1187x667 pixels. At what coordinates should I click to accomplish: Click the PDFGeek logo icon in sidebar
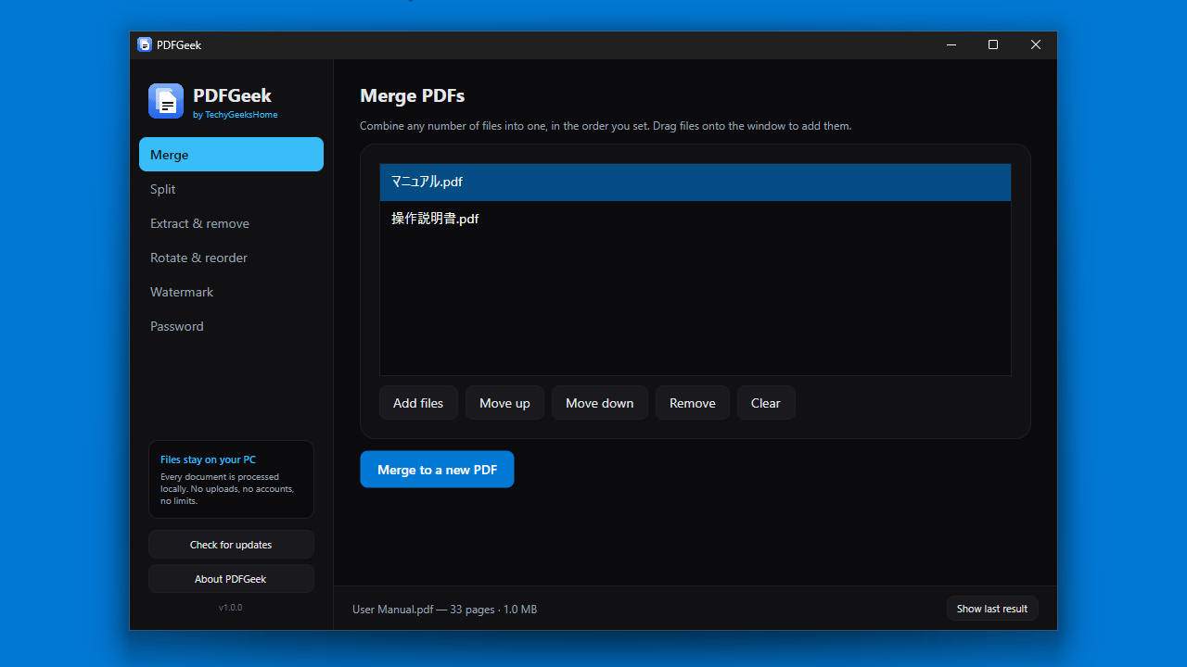(x=166, y=101)
